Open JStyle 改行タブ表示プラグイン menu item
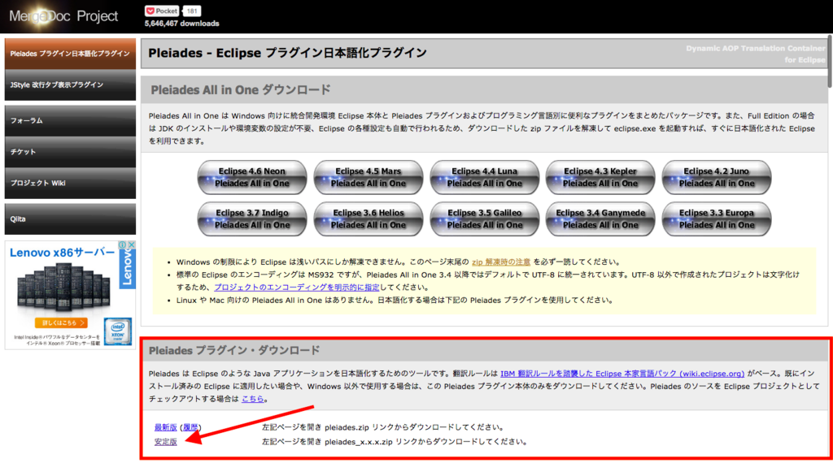Viewport: 833px width, 463px height. tap(70, 84)
